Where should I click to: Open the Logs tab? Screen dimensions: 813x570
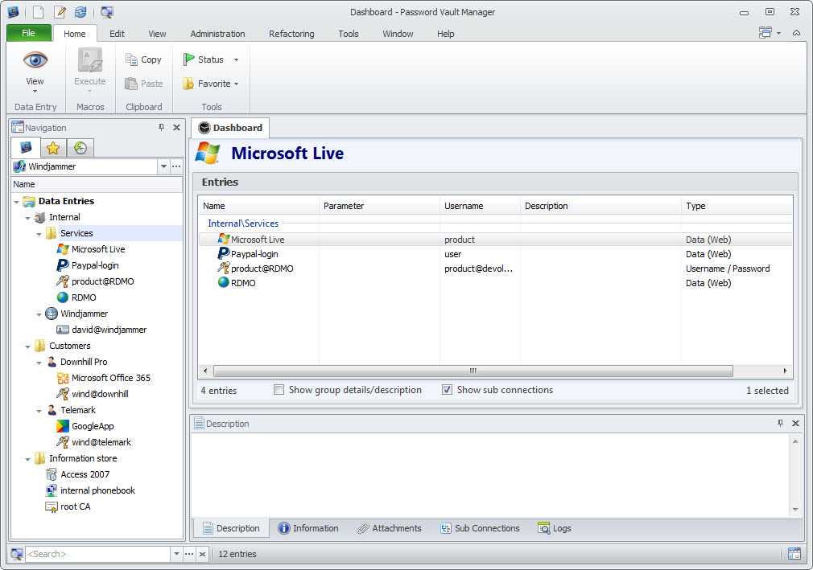(x=555, y=528)
